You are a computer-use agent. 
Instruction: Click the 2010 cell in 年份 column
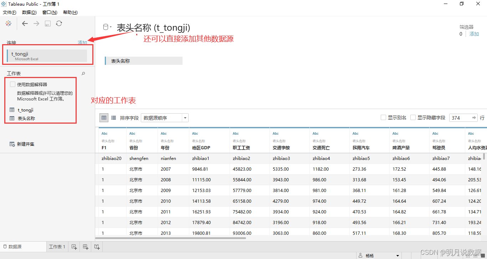166,201
